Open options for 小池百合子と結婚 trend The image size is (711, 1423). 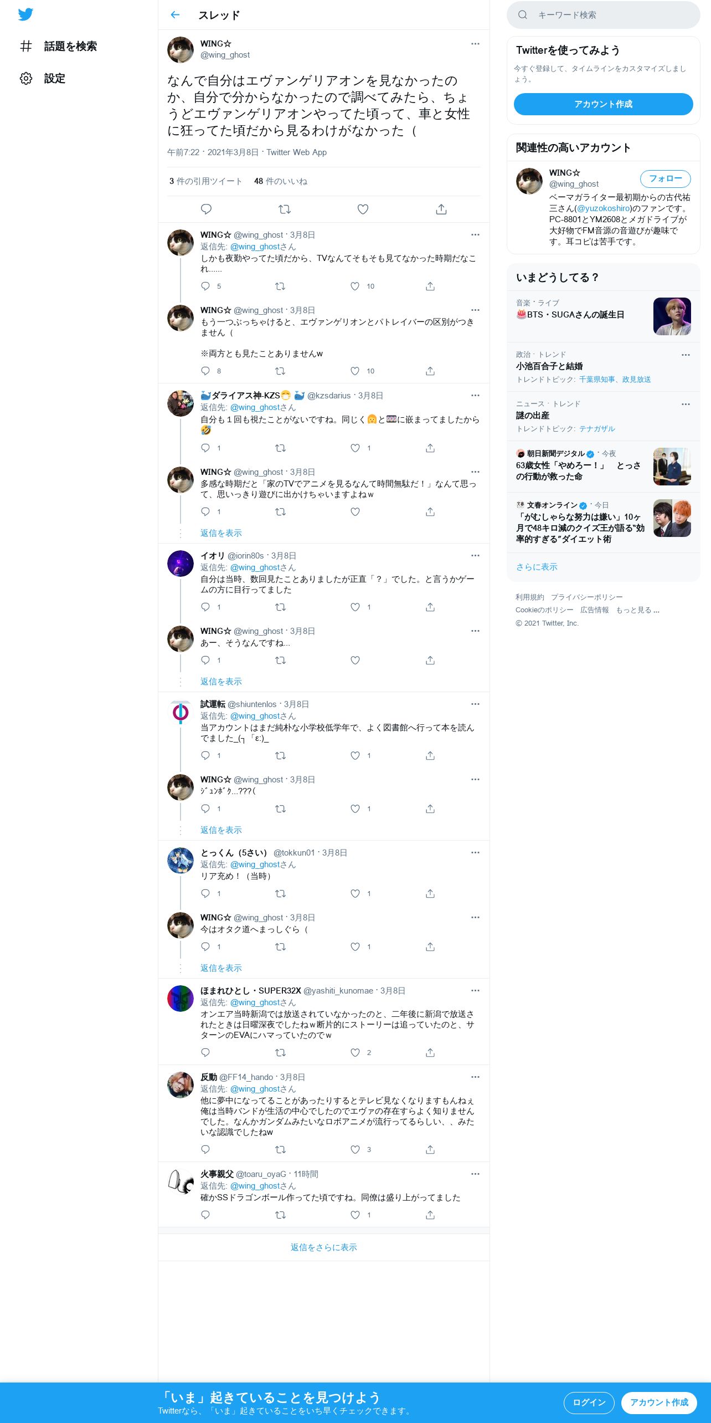coord(686,355)
